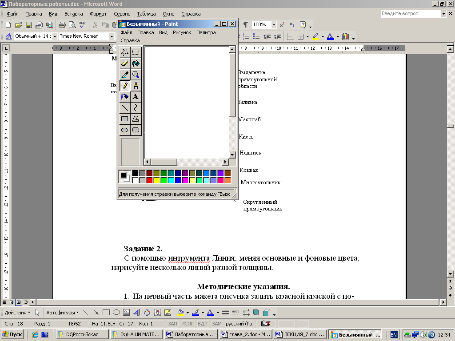This screenshot has width=455, height=341.
Task: Click the EN language indicator in tray
Action: [394, 335]
